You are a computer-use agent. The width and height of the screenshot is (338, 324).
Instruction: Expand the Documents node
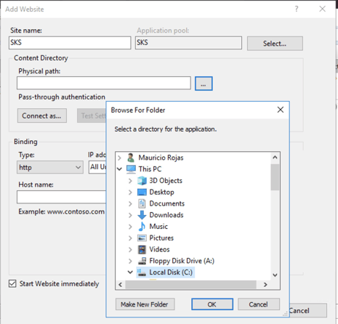point(130,203)
